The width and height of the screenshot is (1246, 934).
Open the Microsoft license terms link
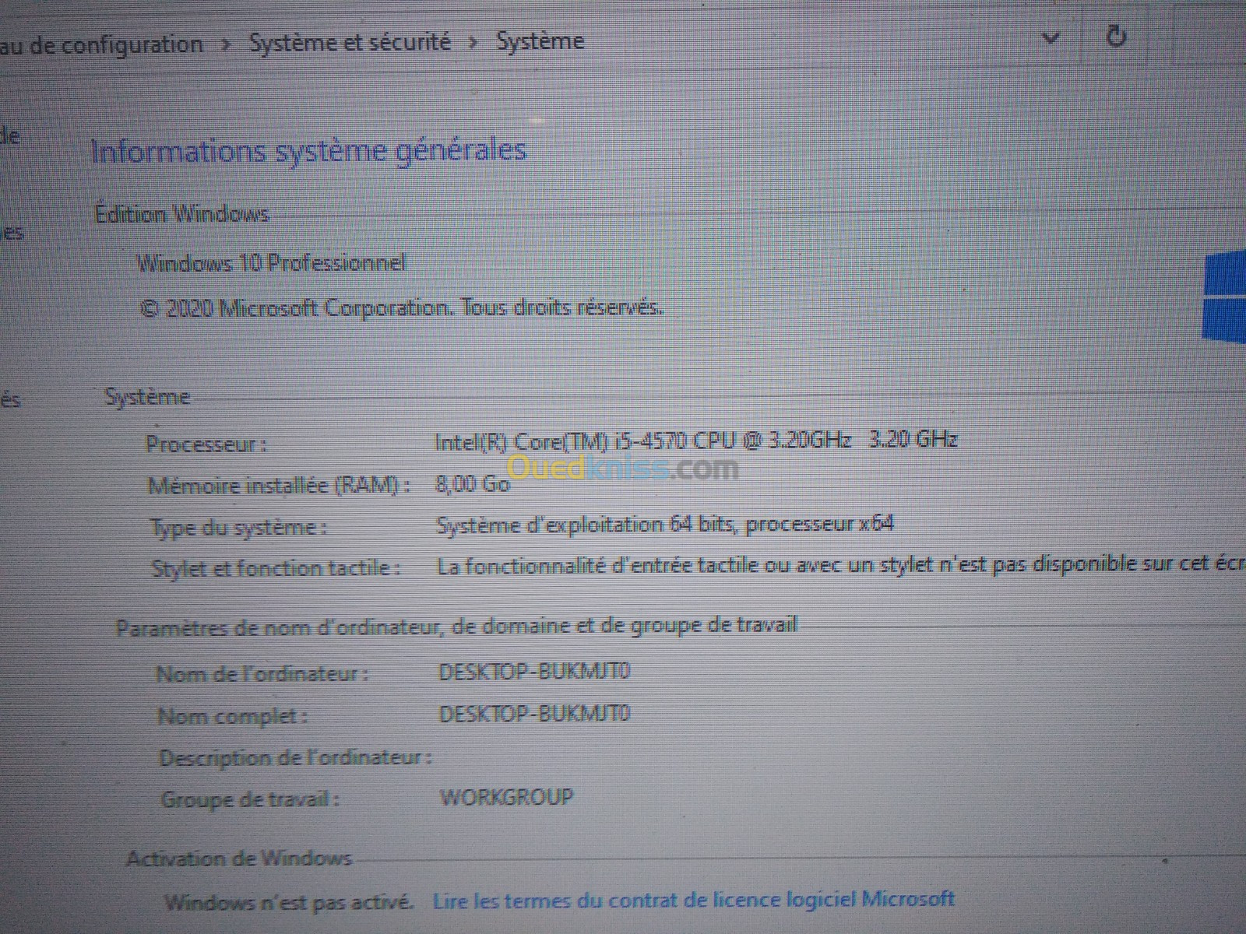point(694,900)
